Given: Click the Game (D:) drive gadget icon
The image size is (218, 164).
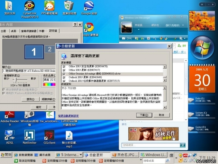Looking at the screenshot, I should pyautogui.click(x=191, y=129).
